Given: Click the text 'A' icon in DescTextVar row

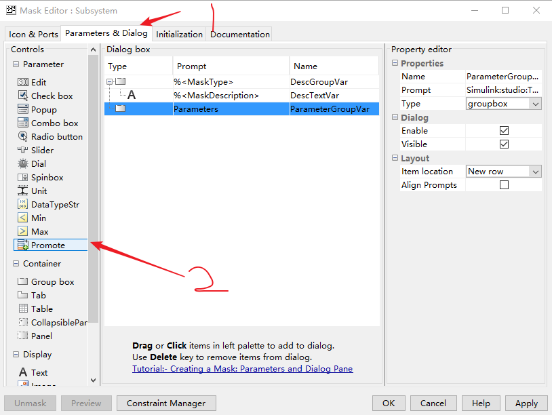Looking at the screenshot, I should click(x=132, y=95).
